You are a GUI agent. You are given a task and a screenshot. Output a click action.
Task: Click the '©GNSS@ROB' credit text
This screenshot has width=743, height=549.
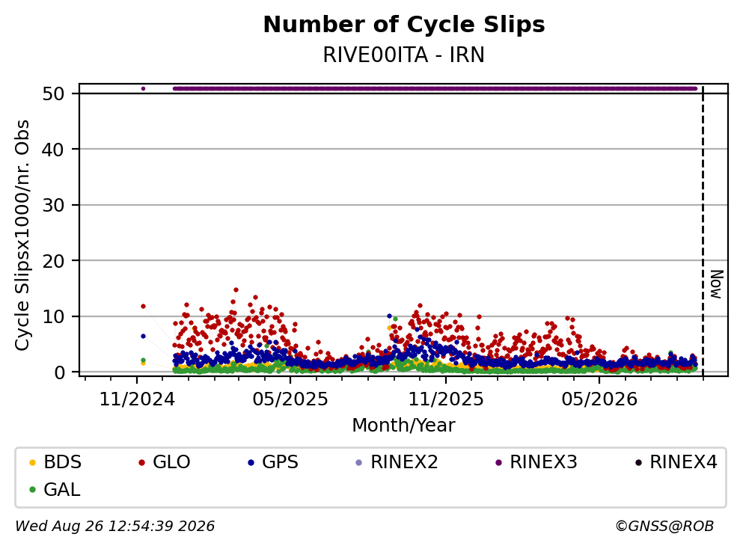point(664,526)
